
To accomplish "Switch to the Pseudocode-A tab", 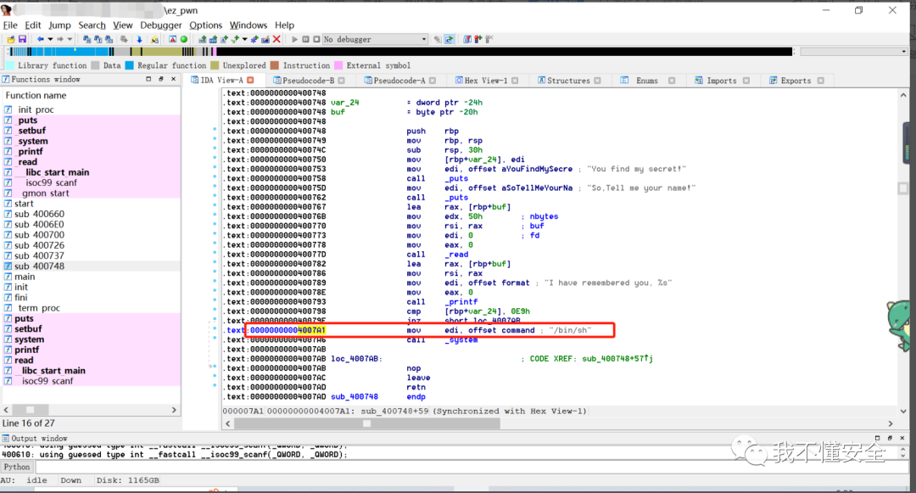I will (399, 81).
